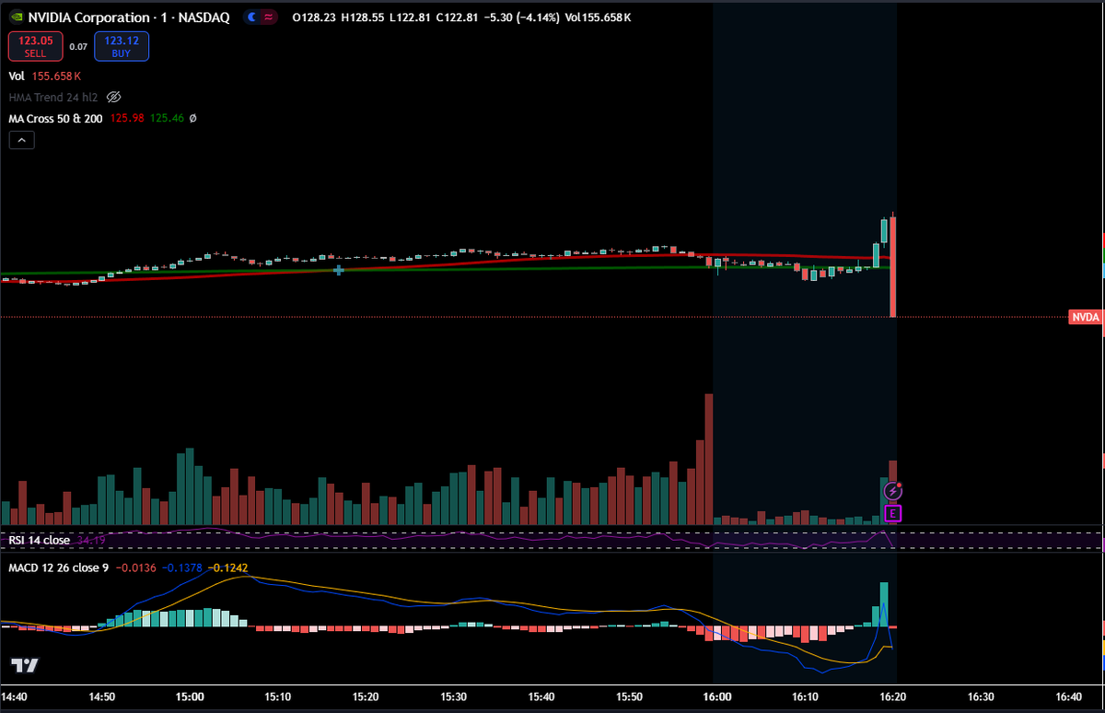Click the NVDA price label on price scale
The height and width of the screenshot is (713, 1105).
(x=1086, y=317)
